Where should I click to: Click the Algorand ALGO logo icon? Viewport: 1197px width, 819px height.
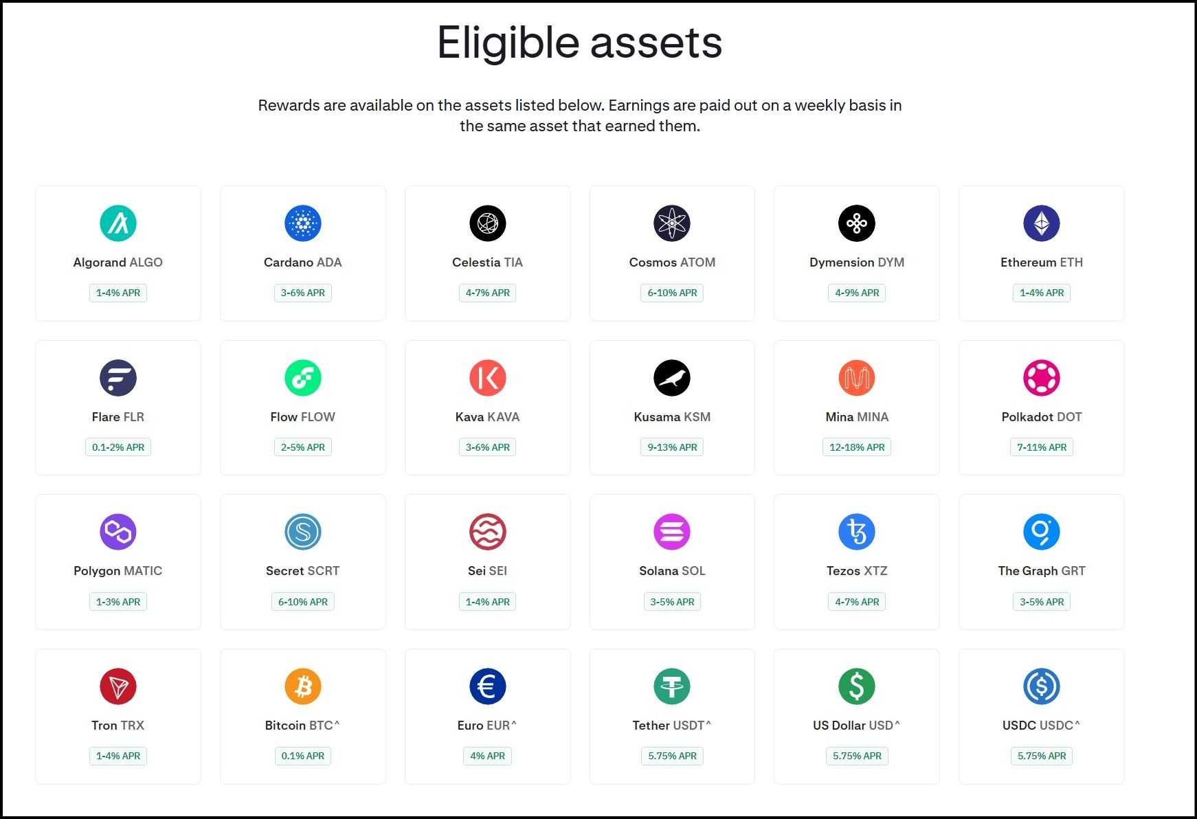[118, 223]
